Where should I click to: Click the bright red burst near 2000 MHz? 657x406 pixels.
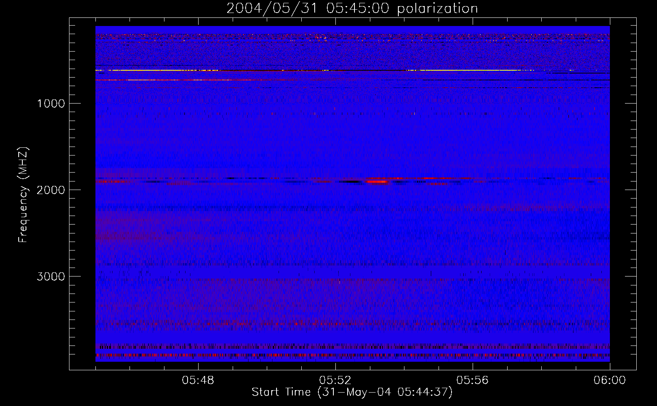378,181
